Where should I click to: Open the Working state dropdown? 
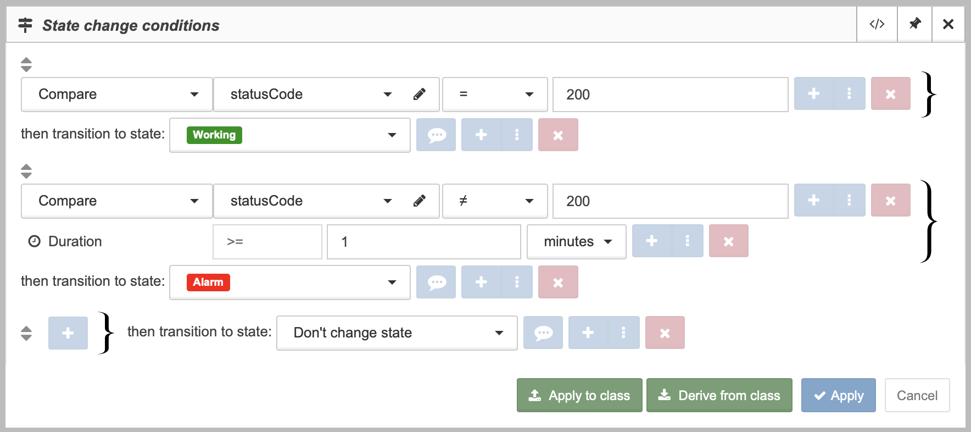[290, 135]
